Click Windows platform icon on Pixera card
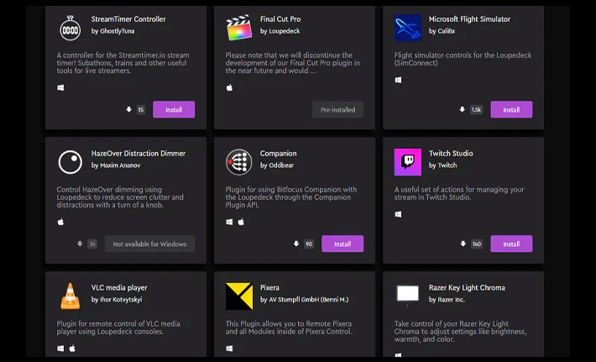 229,349
